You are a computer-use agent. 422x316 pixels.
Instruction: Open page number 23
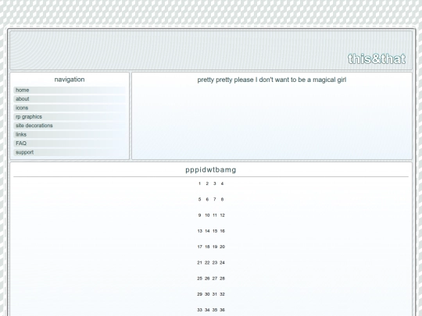point(214,262)
